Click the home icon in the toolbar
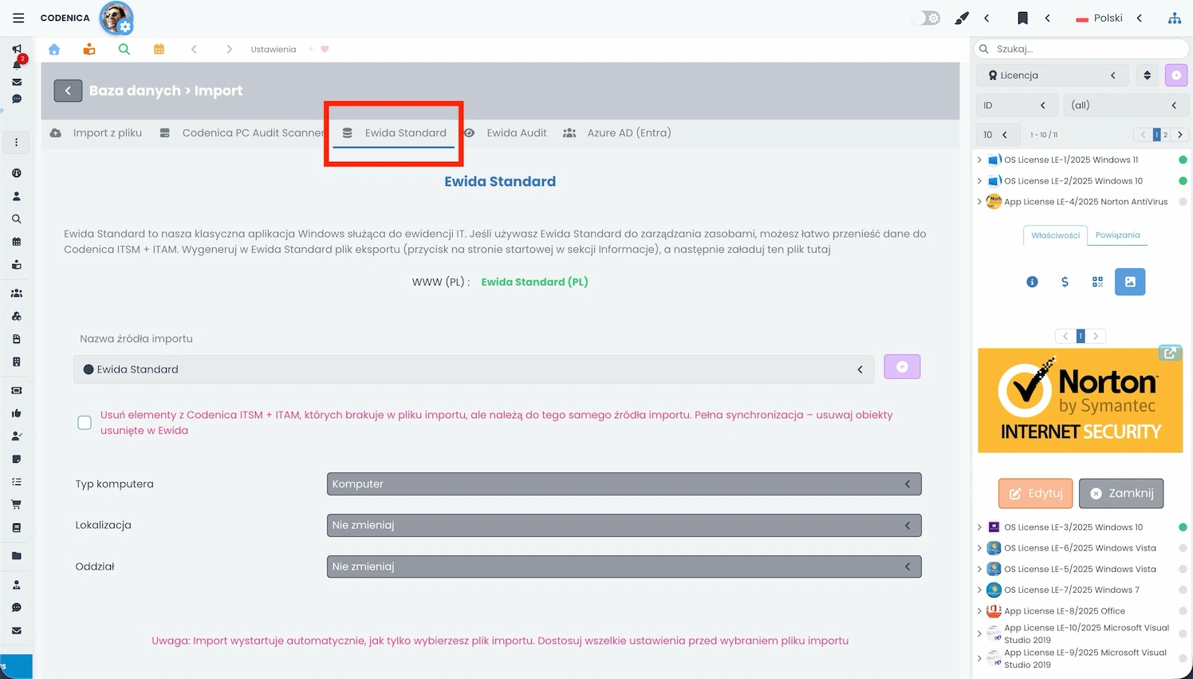Image resolution: width=1193 pixels, height=679 pixels. (x=54, y=49)
